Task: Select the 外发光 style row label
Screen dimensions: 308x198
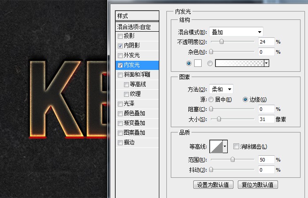Action: (131, 55)
